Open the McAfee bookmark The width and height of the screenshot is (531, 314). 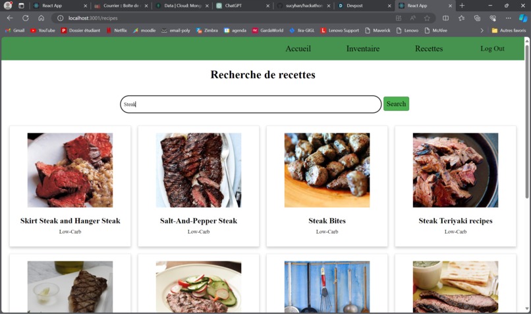click(x=436, y=30)
